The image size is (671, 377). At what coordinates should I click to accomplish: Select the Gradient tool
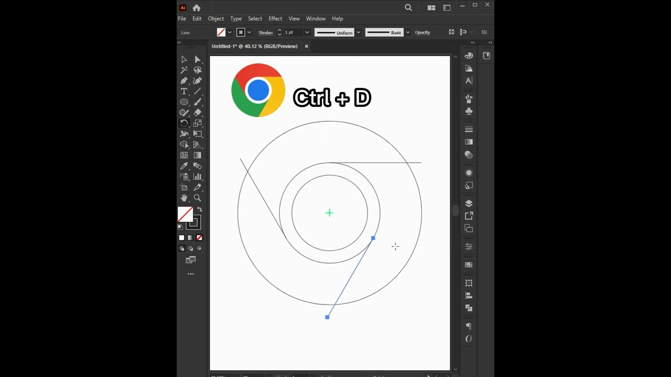(x=198, y=156)
